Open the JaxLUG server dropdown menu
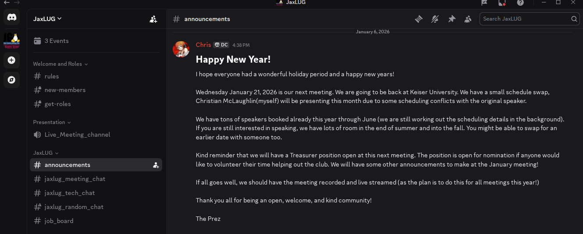 pyautogui.click(x=47, y=19)
